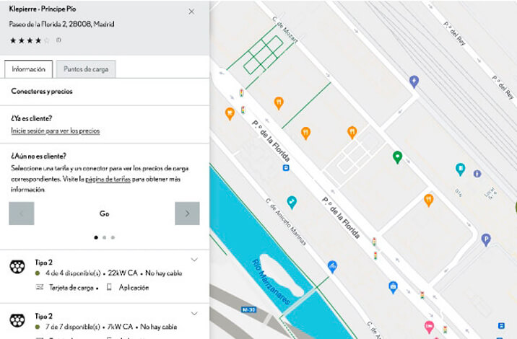
Task: Click '4 de 4 disponible(s)' text
Action: point(73,273)
